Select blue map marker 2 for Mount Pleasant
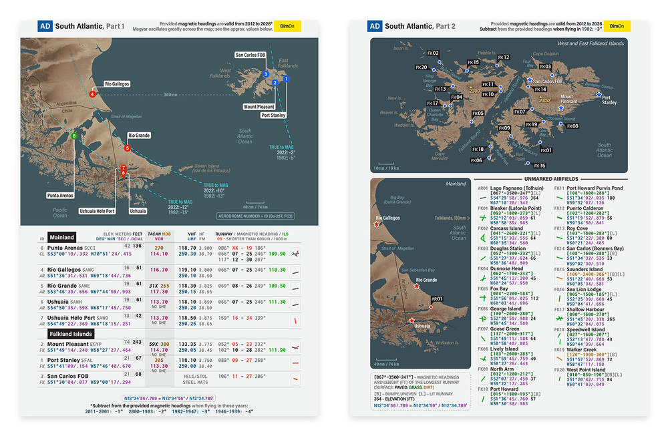Image resolution: width=668 pixels, height=436 pixels. point(275,83)
